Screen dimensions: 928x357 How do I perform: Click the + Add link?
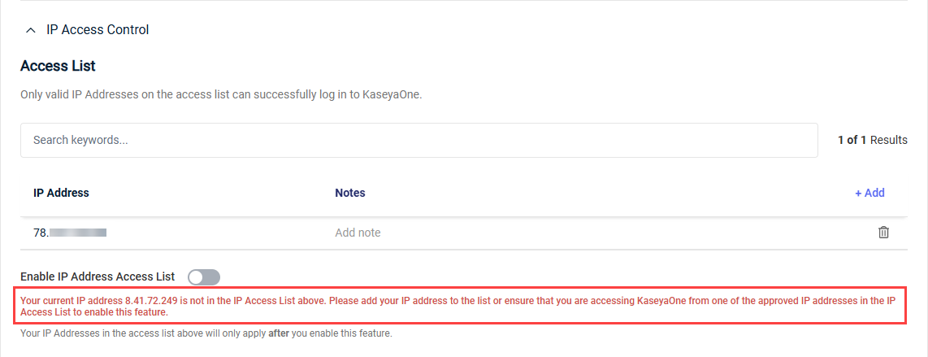tap(869, 193)
